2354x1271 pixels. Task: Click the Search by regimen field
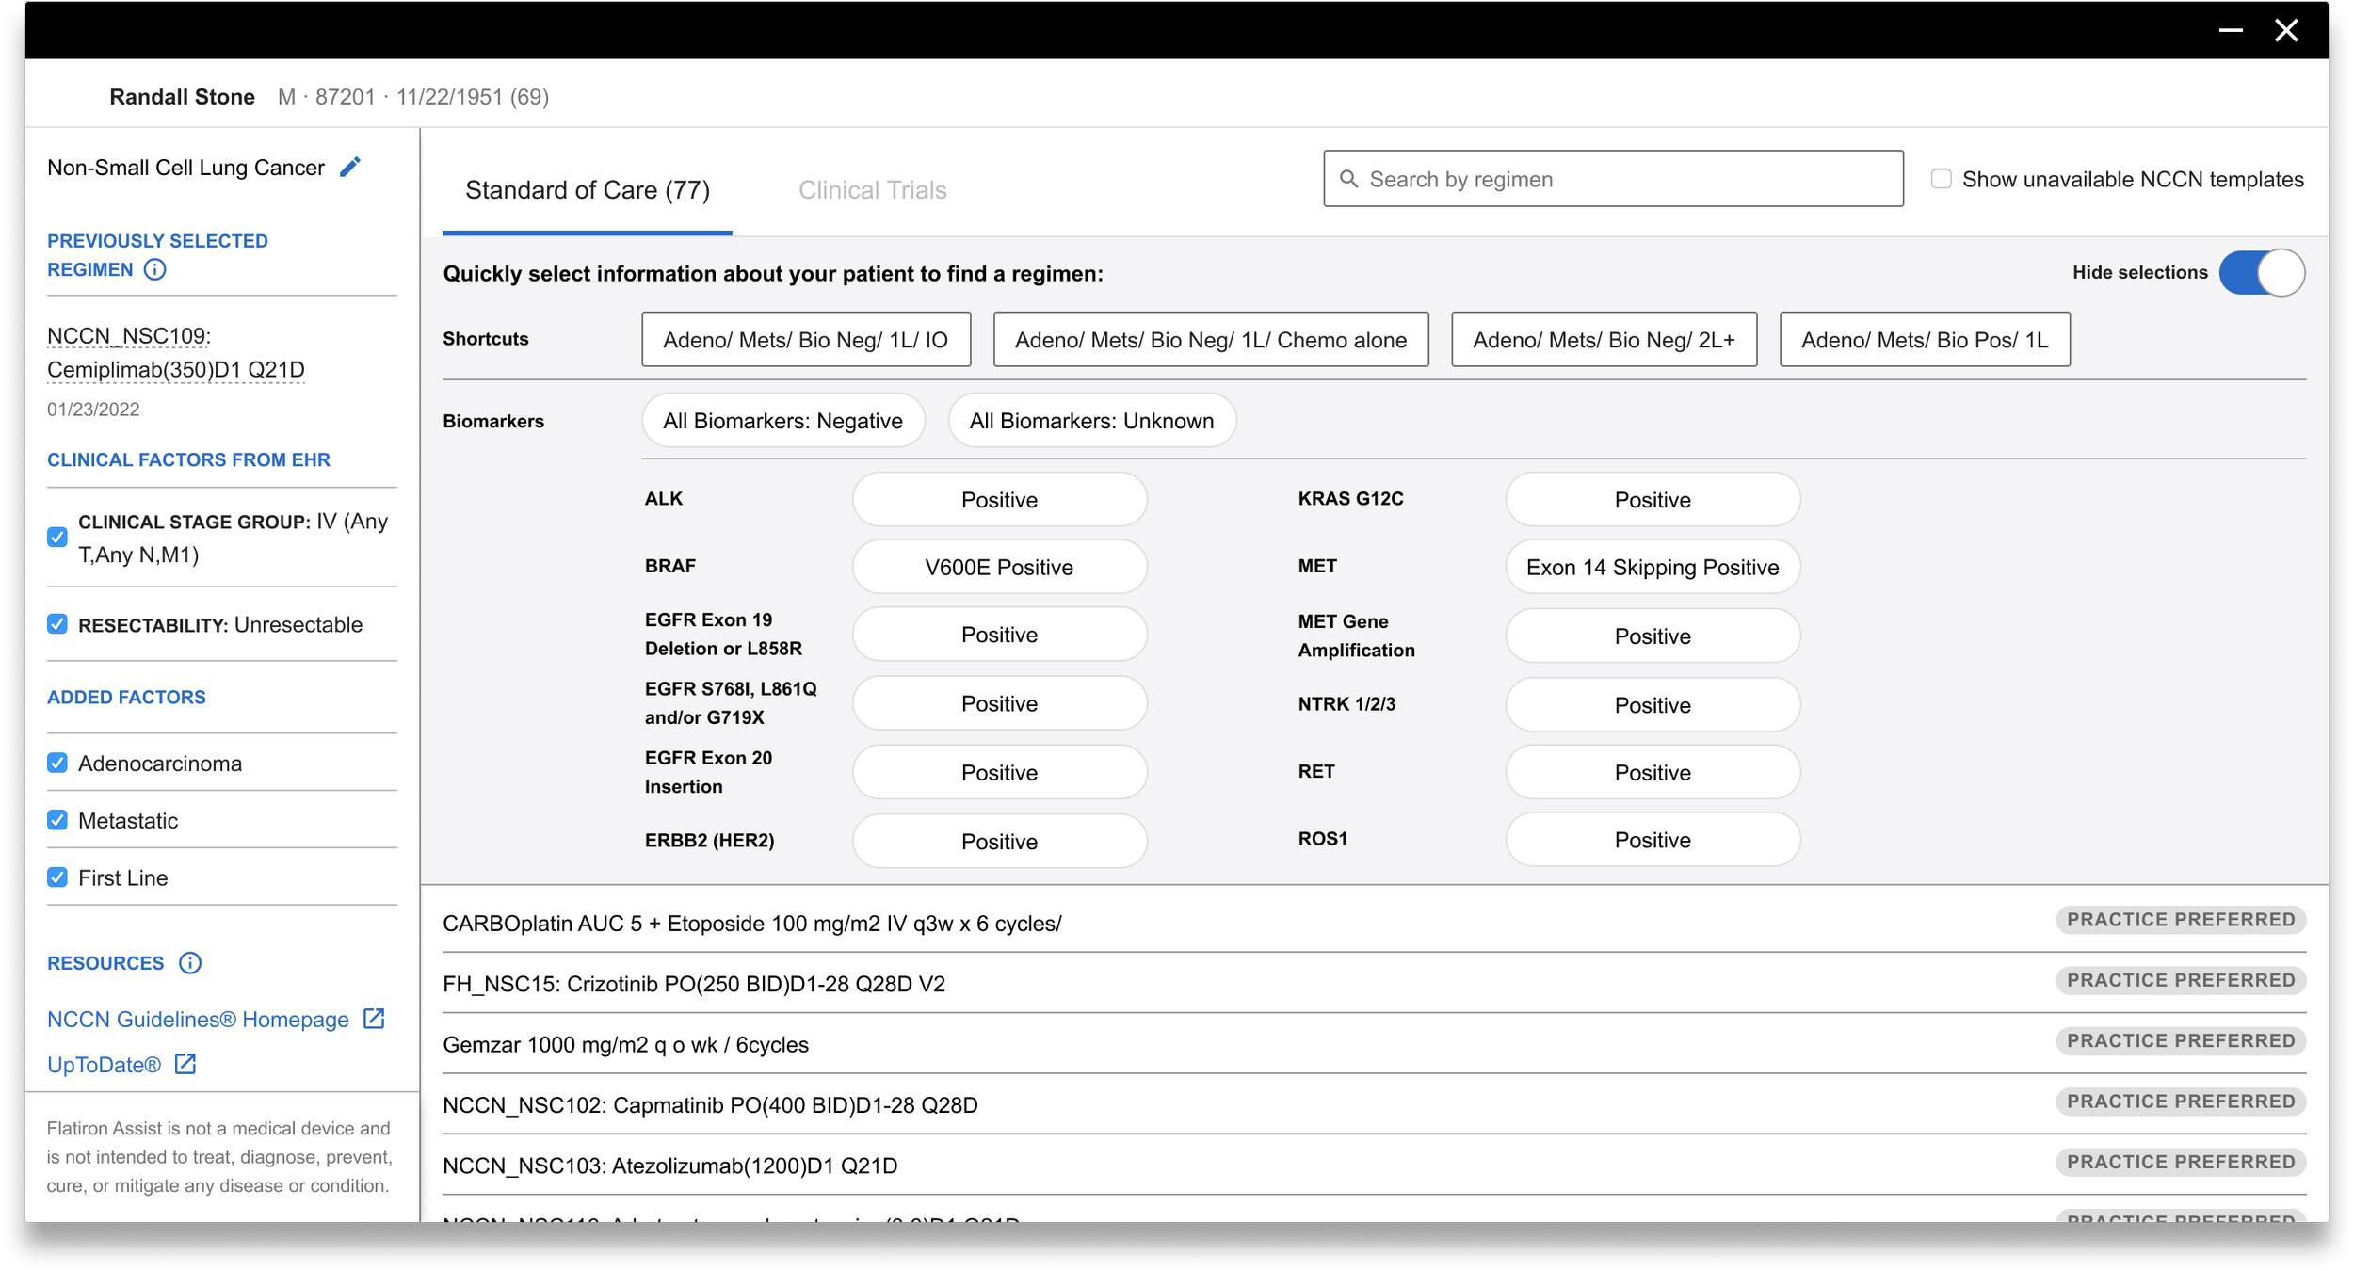pyautogui.click(x=1613, y=179)
